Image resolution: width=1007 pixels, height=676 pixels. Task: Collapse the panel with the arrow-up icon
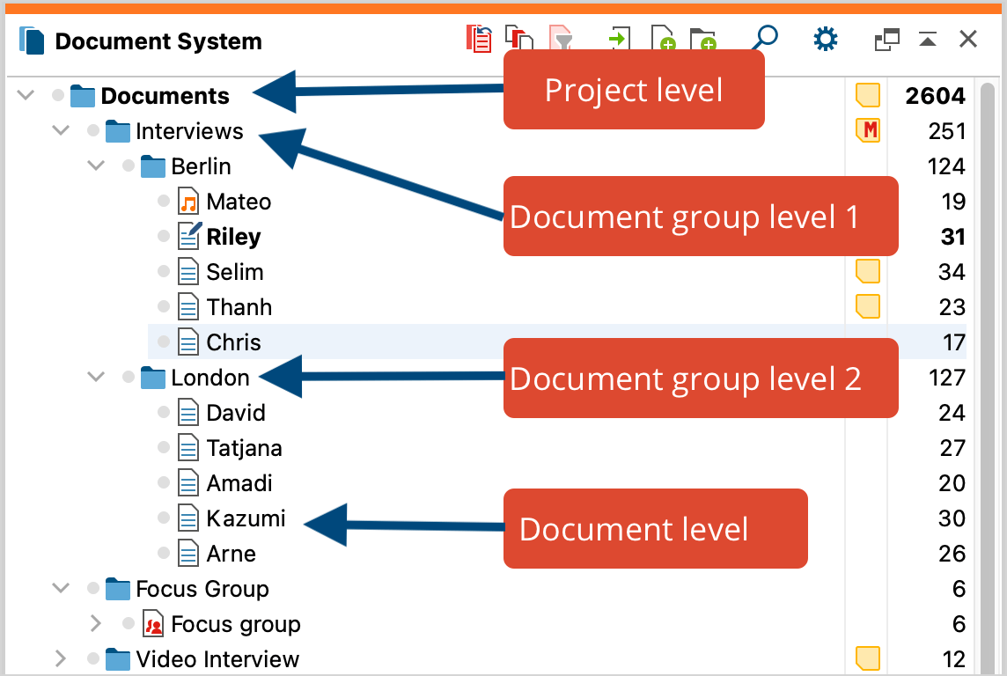click(x=927, y=39)
